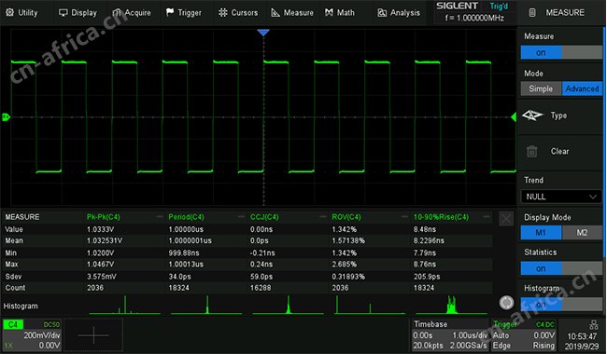Click the ROV(C4) histogram thumbnail

(x=370, y=305)
